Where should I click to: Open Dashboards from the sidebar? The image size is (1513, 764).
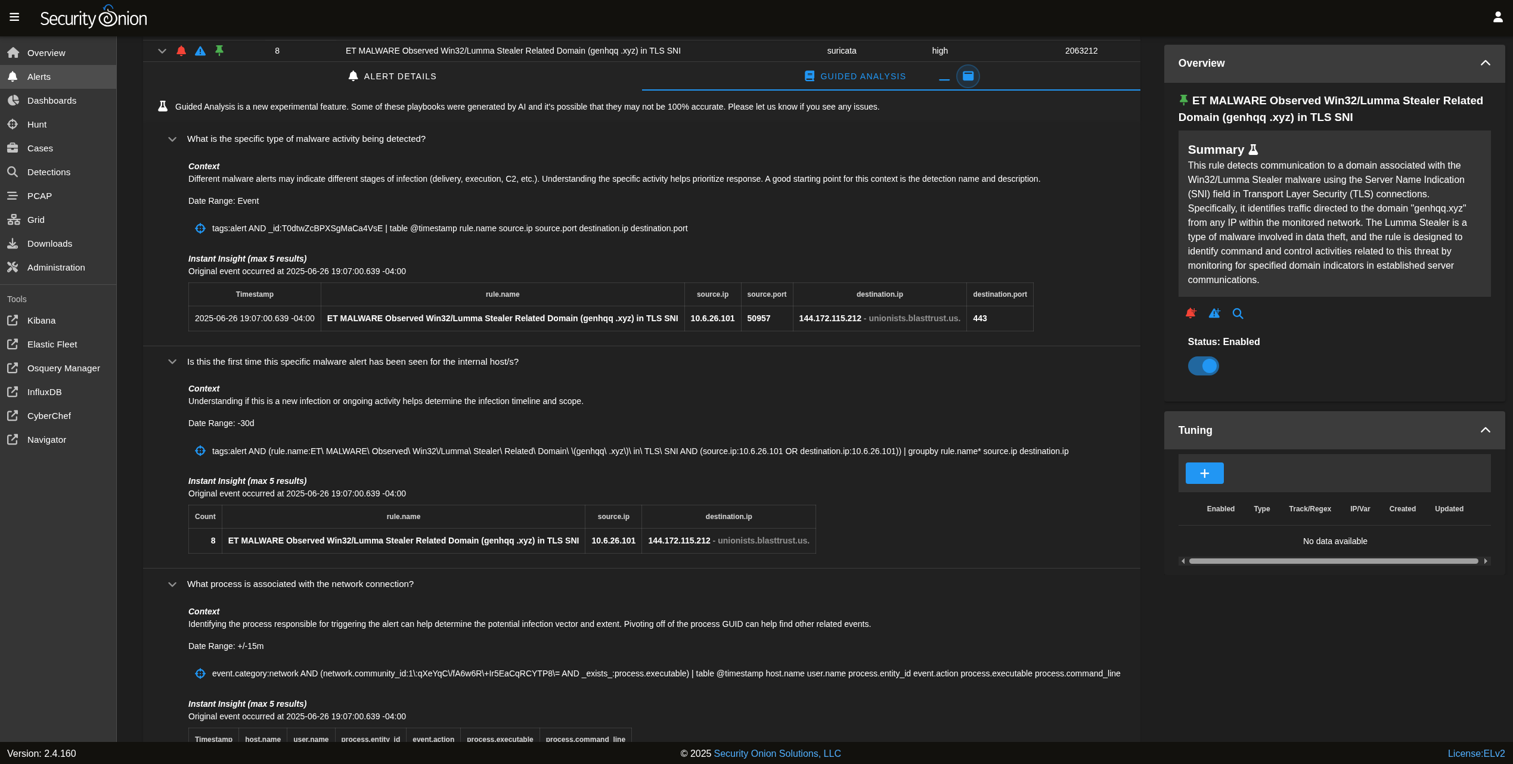coord(58,100)
